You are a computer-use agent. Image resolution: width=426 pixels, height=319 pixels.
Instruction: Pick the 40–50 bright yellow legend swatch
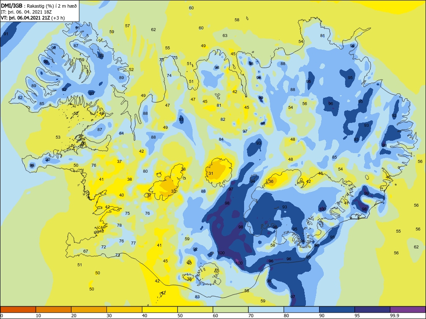(160, 310)
